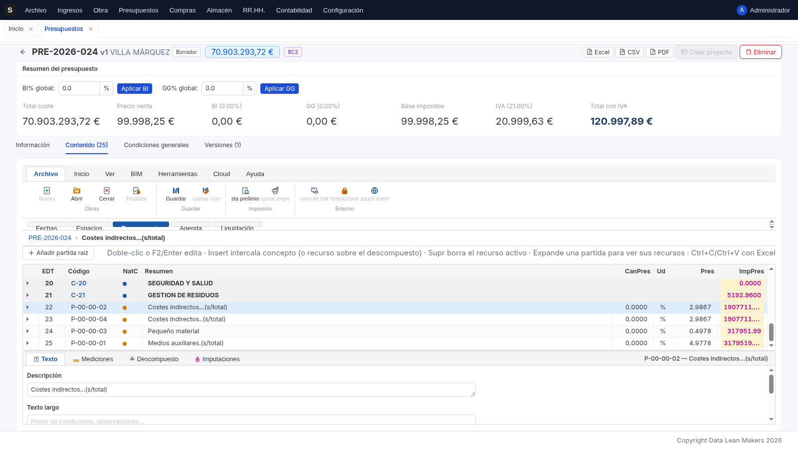Expand row 24 Pequeño material
The height and width of the screenshot is (449, 798).
point(28,331)
